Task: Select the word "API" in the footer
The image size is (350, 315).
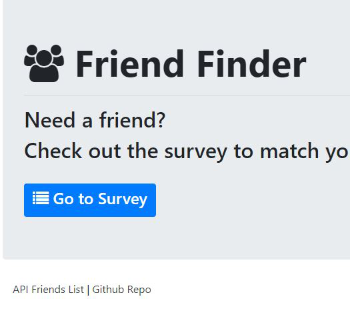Action: coord(21,290)
